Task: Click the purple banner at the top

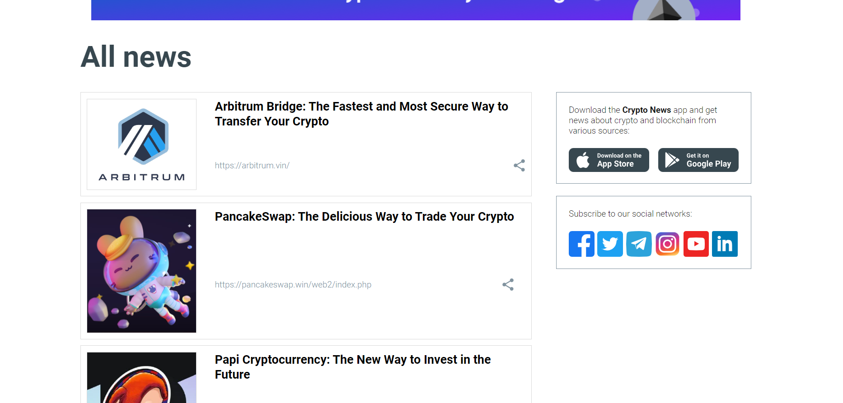Action: 416,10
